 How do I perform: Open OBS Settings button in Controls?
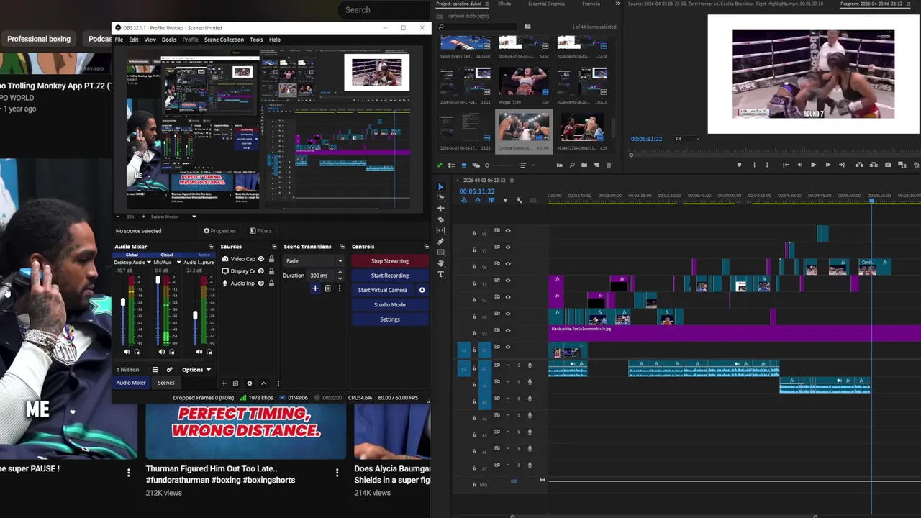390,319
